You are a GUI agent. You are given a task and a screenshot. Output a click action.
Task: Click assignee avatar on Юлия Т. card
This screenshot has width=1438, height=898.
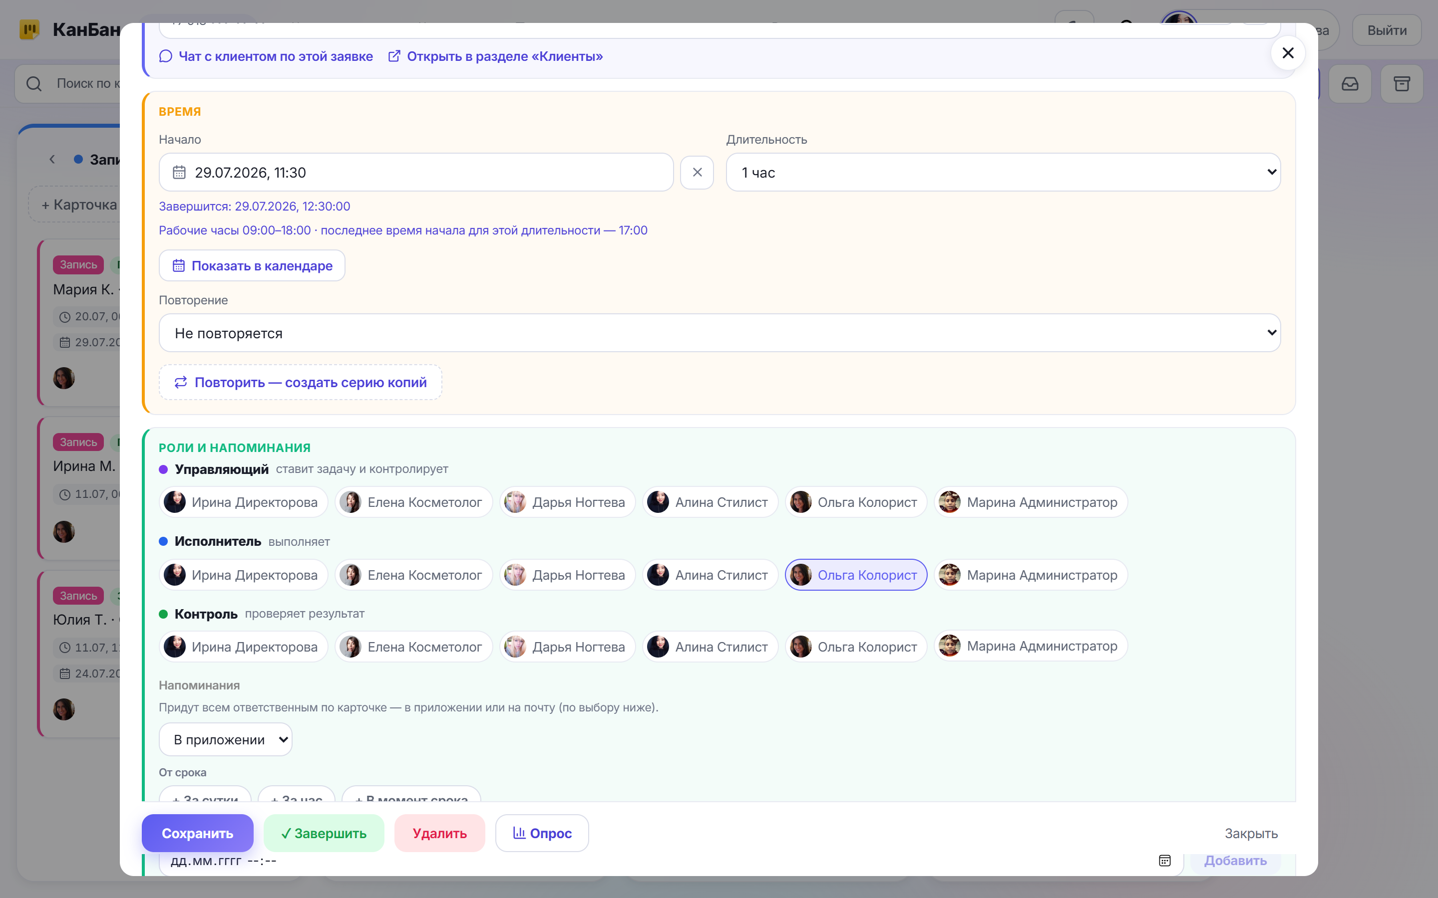click(x=64, y=709)
